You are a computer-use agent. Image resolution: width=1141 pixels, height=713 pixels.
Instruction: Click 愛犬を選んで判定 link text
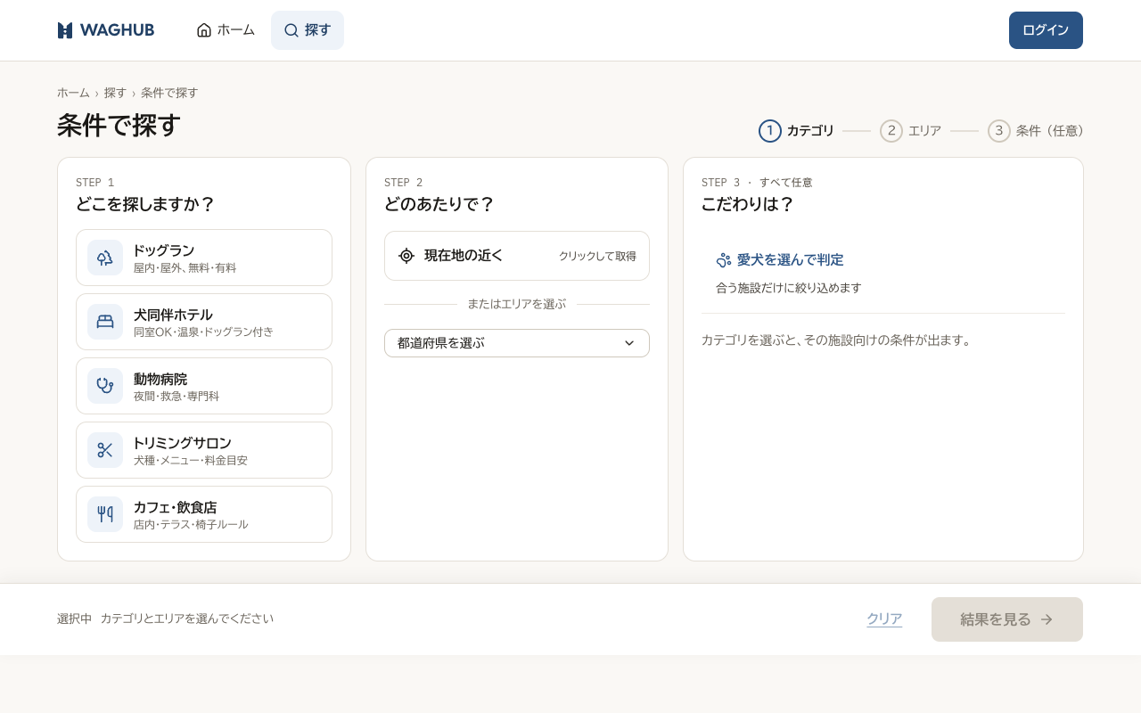(x=790, y=260)
